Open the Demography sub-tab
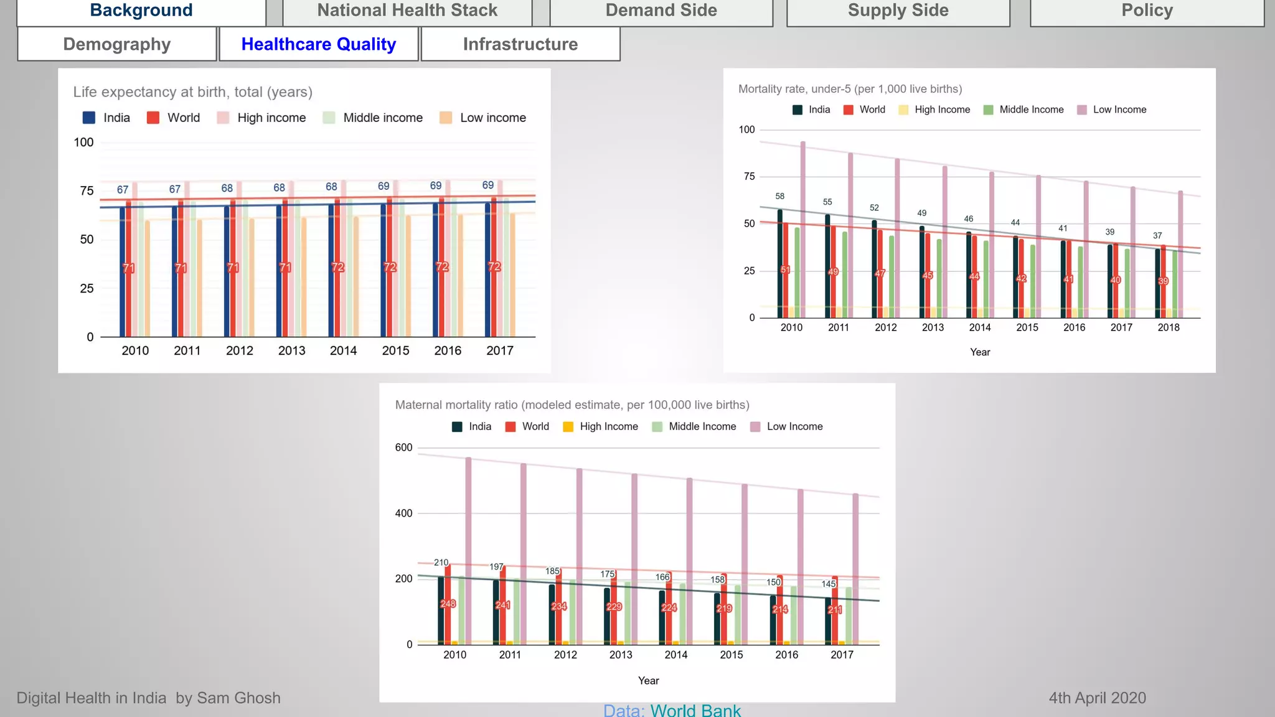1275x717 pixels. pos(117,44)
